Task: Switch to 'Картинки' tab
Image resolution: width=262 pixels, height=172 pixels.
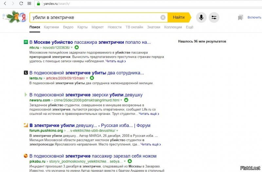Action: (51, 27)
